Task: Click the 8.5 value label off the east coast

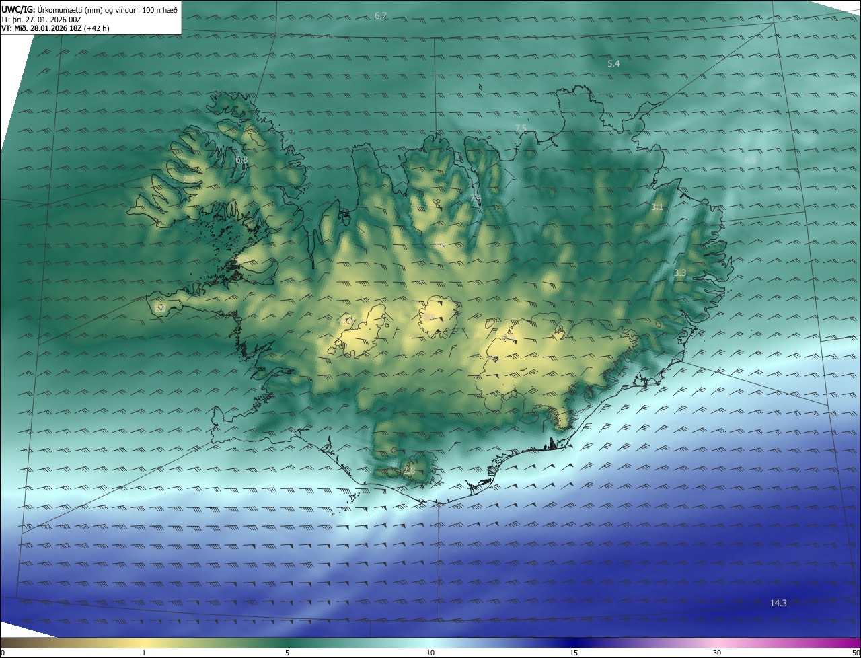Action: click(750, 160)
